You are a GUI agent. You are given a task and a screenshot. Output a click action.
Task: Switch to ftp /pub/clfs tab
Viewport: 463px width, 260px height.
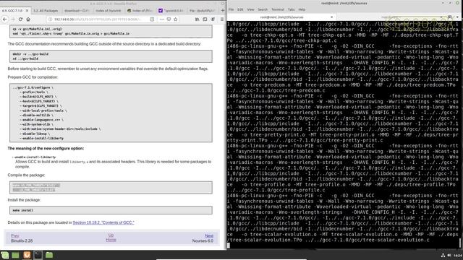(x=203, y=10)
